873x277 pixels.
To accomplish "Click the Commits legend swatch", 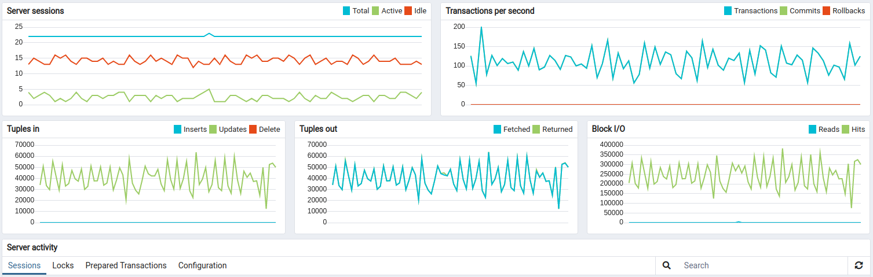I will pyautogui.click(x=783, y=11).
